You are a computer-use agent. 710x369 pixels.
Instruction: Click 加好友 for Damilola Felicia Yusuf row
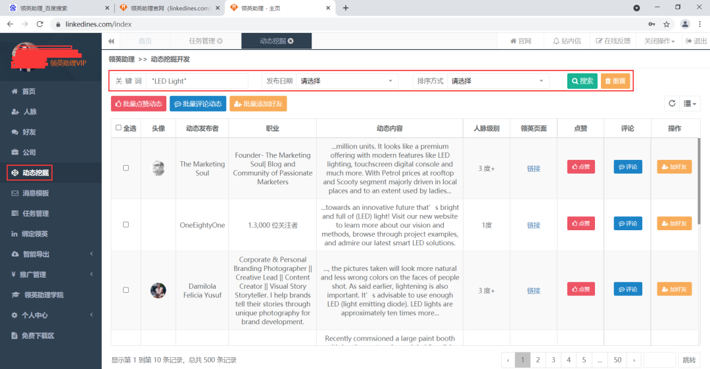(x=674, y=289)
